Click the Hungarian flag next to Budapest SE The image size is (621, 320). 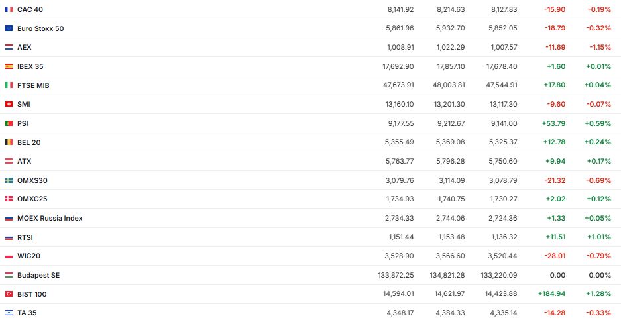point(9,275)
